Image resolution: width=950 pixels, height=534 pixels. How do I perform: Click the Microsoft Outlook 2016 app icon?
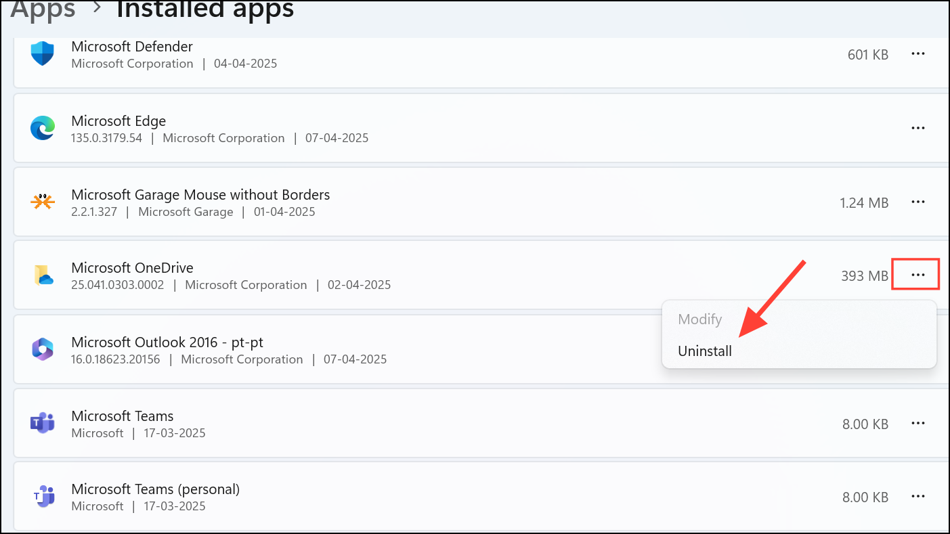coord(43,350)
